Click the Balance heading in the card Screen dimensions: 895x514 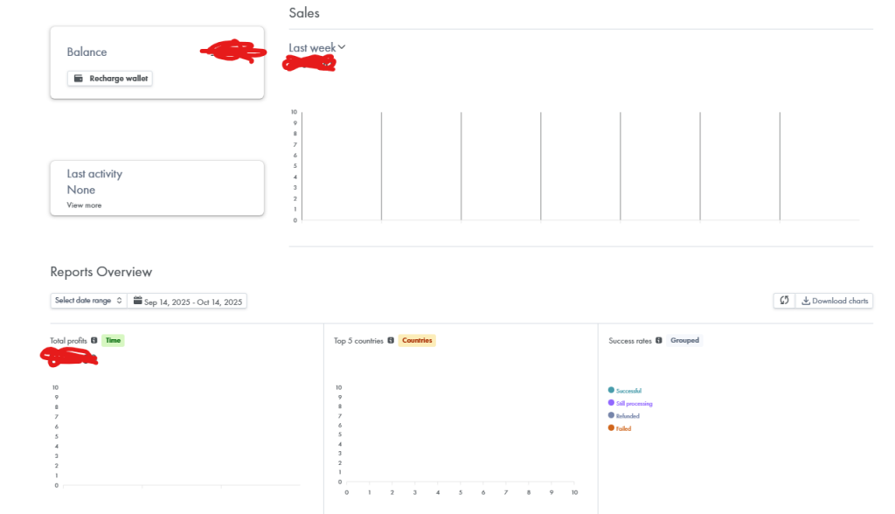click(87, 52)
